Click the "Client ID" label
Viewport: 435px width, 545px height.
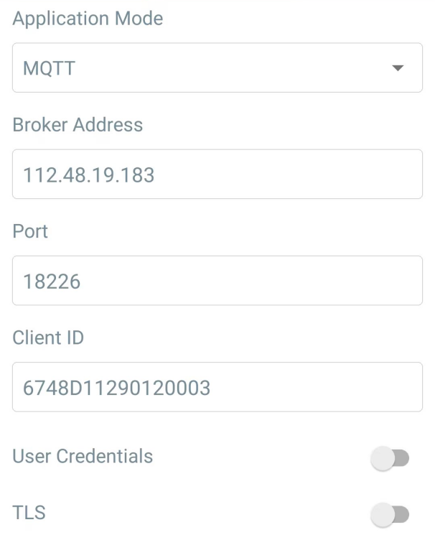48,337
